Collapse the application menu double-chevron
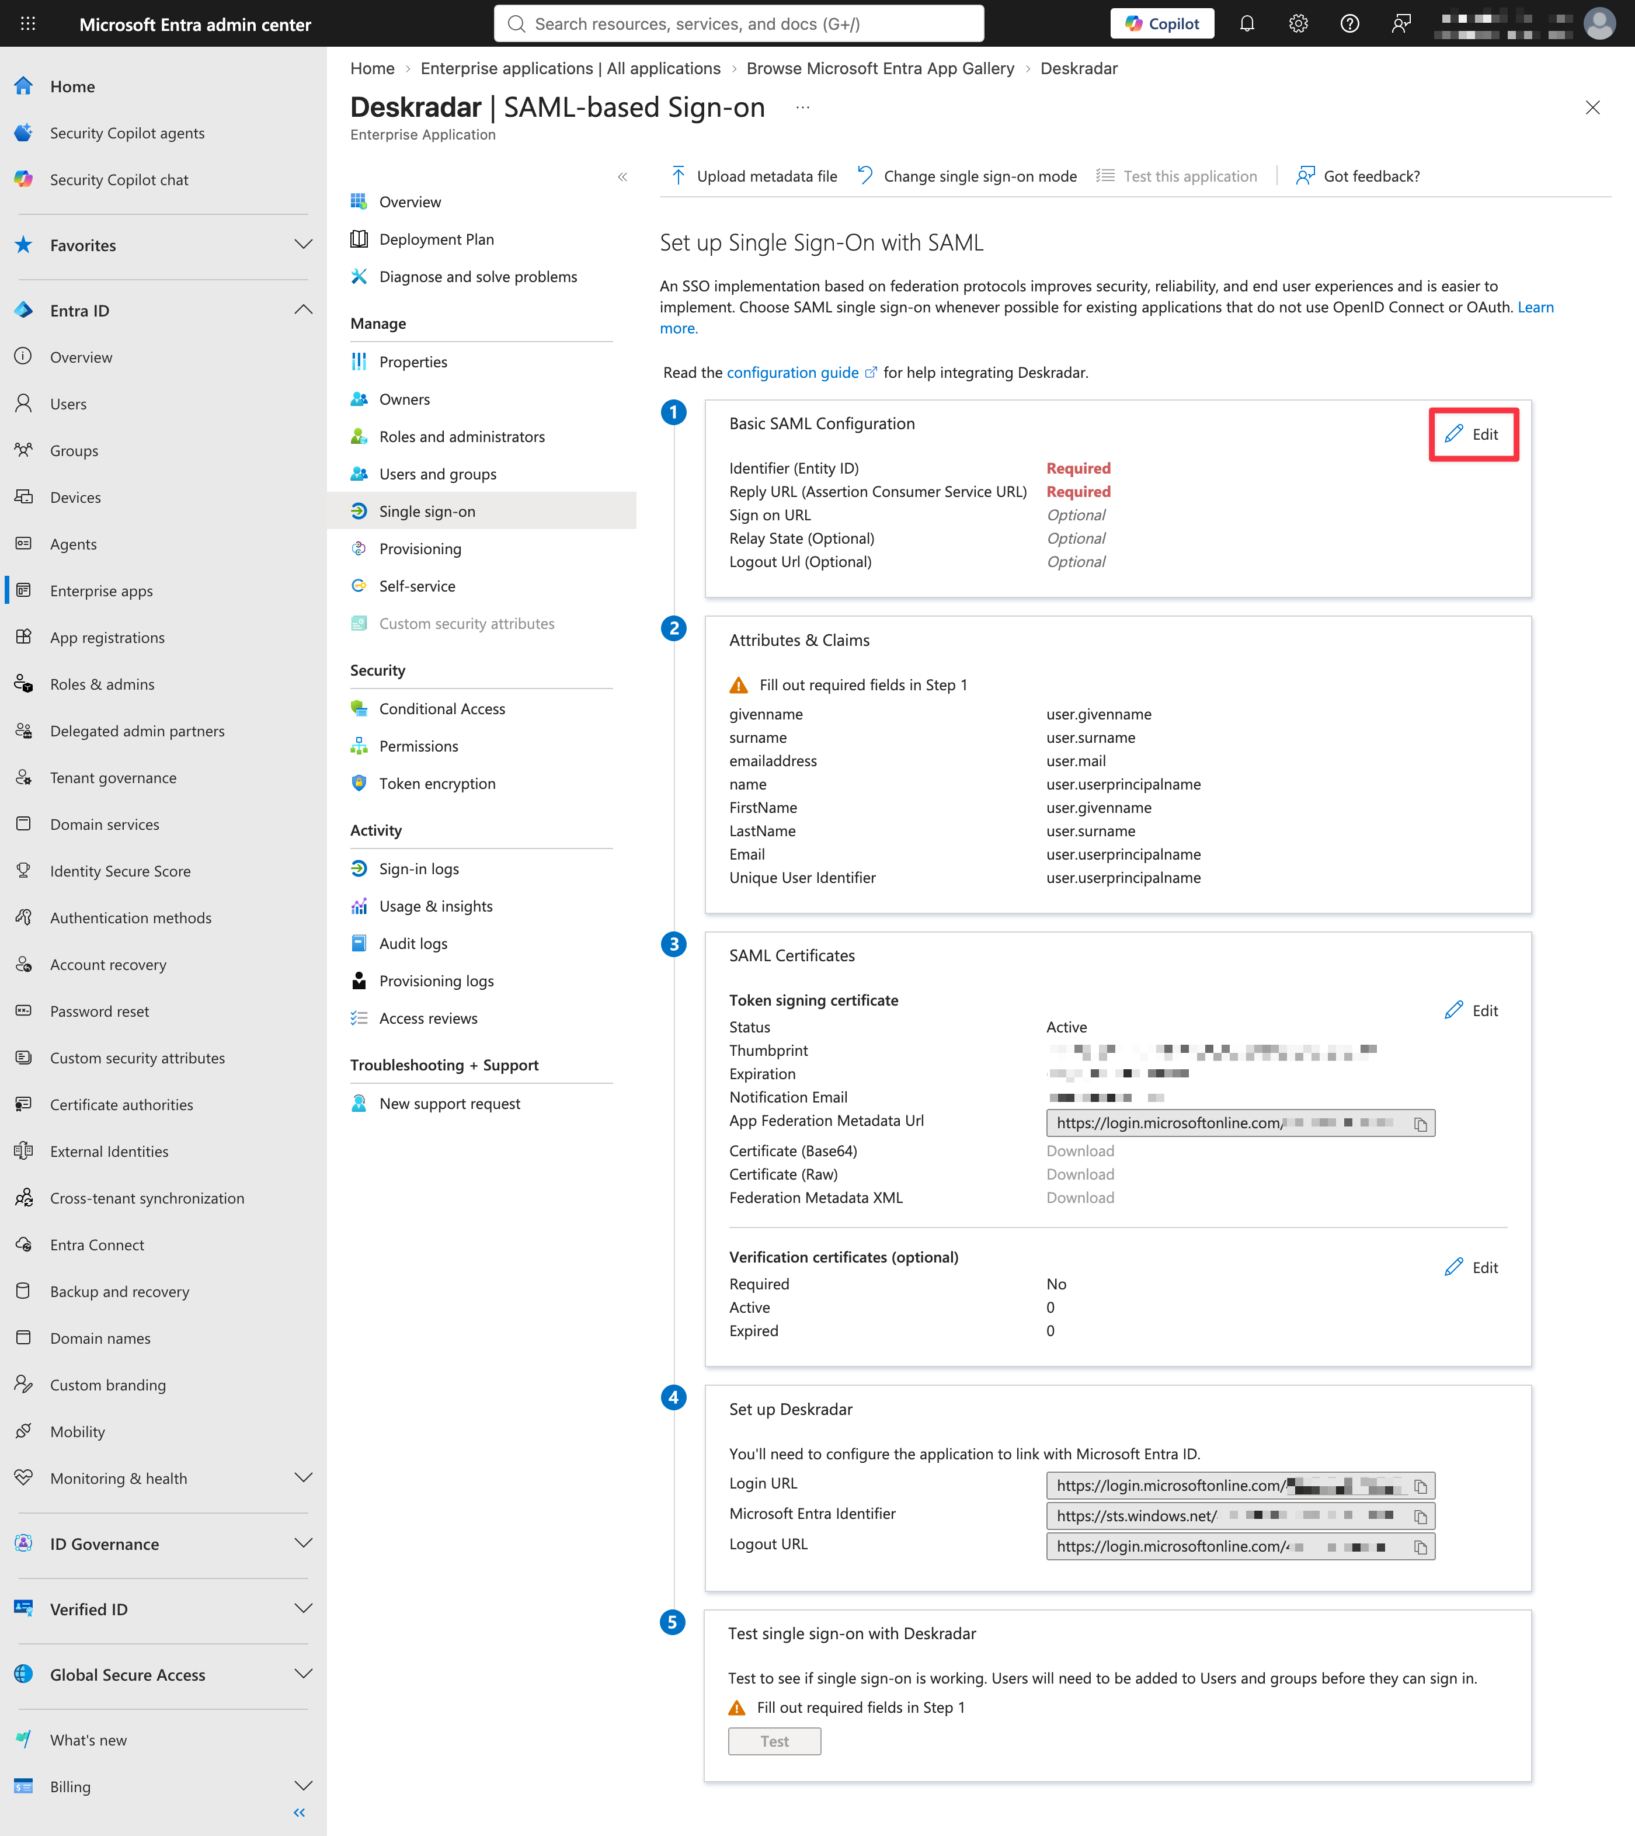1635x1836 pixels. pyautogui.click(x=622, y=177)
